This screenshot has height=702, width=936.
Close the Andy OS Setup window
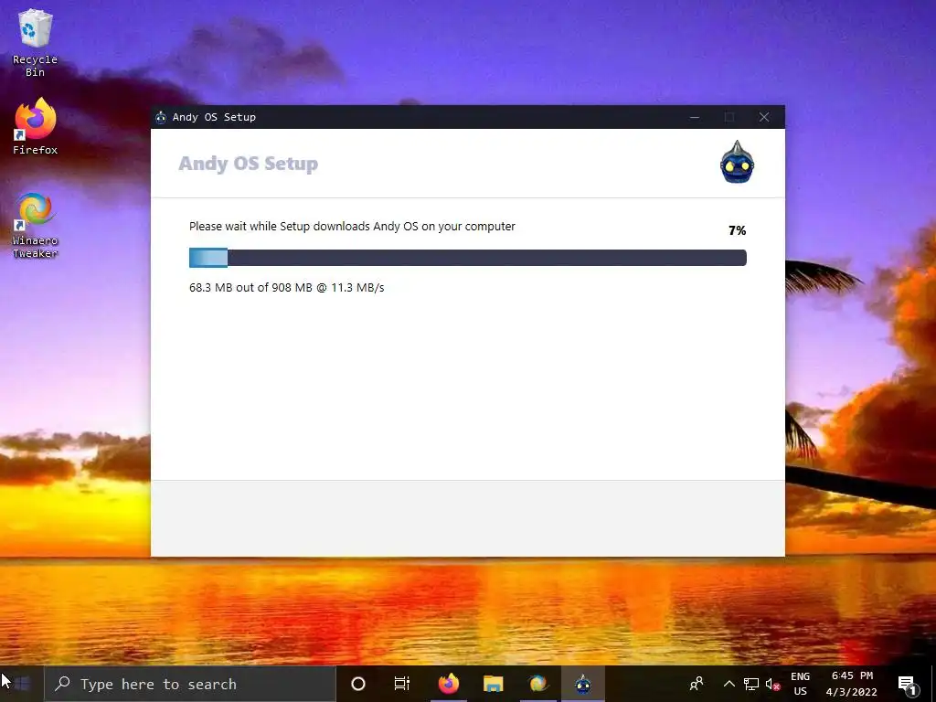tap(764, 117)
